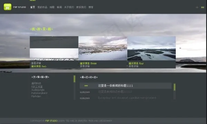Image resolution: width=207 pixels, height=124 pixels.
Task: Click the green fullscreen icon in header
Action: 203,7
